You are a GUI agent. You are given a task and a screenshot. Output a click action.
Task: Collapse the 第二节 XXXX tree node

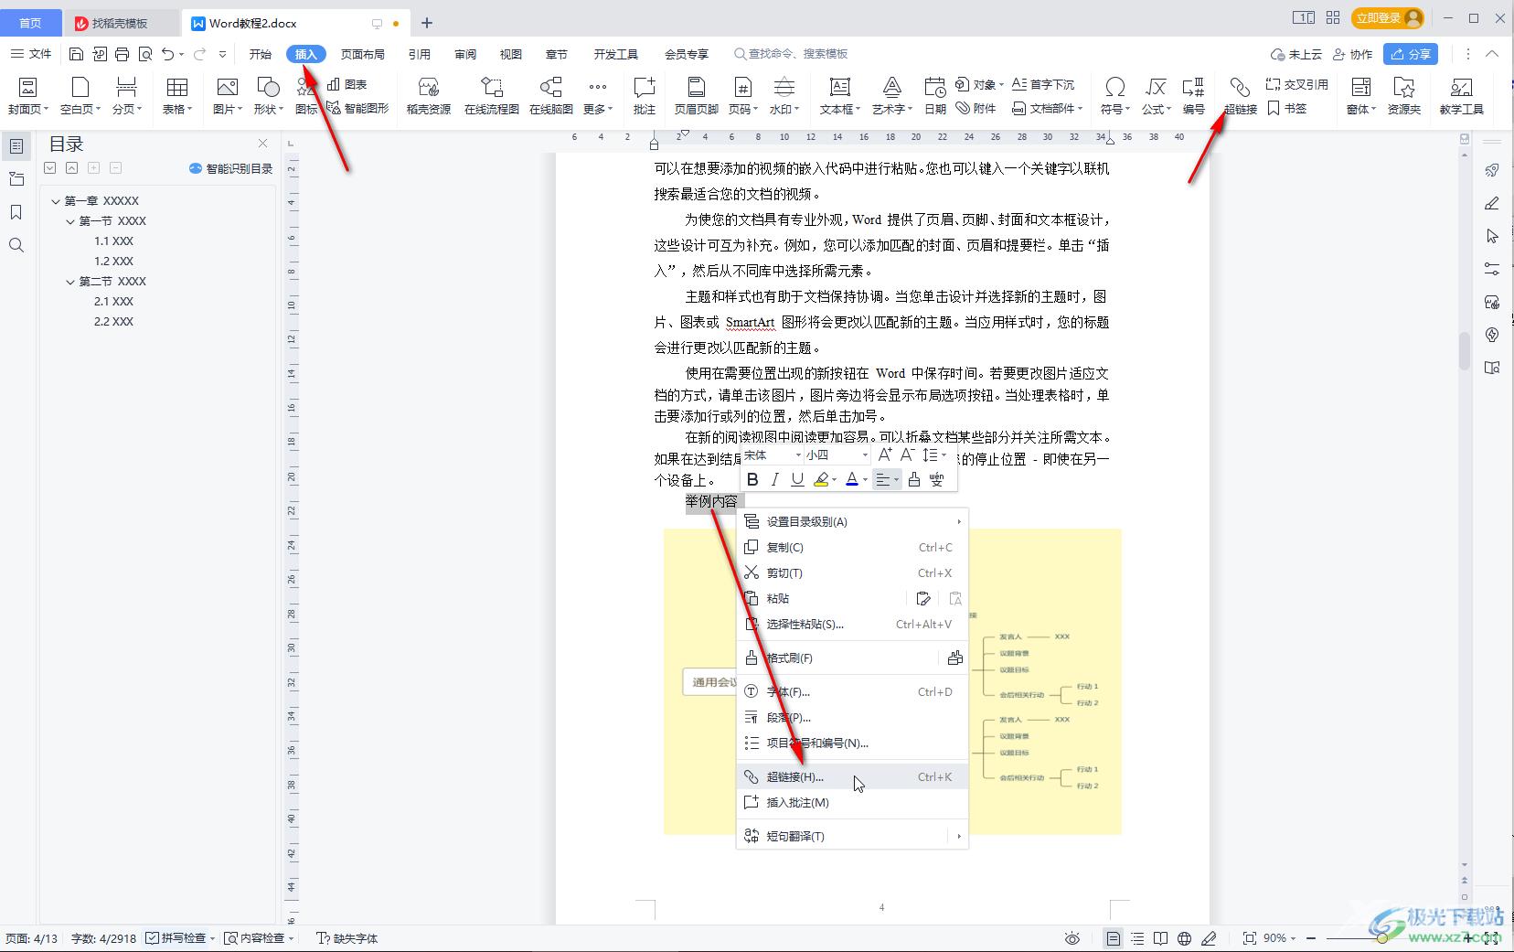(70, 282)
